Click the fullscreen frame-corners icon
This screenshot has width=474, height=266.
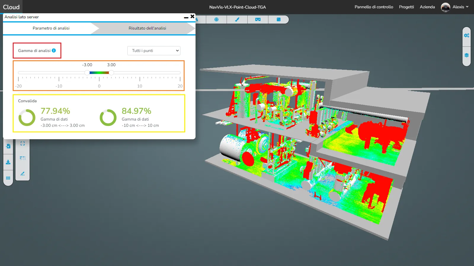(x=23, y=144)
